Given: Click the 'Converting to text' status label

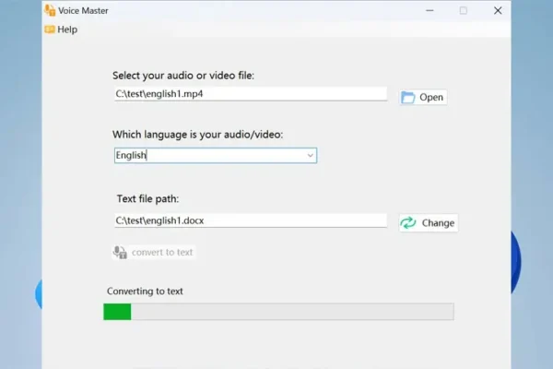Looking at the screenshot, I should [x=145, y=292].
